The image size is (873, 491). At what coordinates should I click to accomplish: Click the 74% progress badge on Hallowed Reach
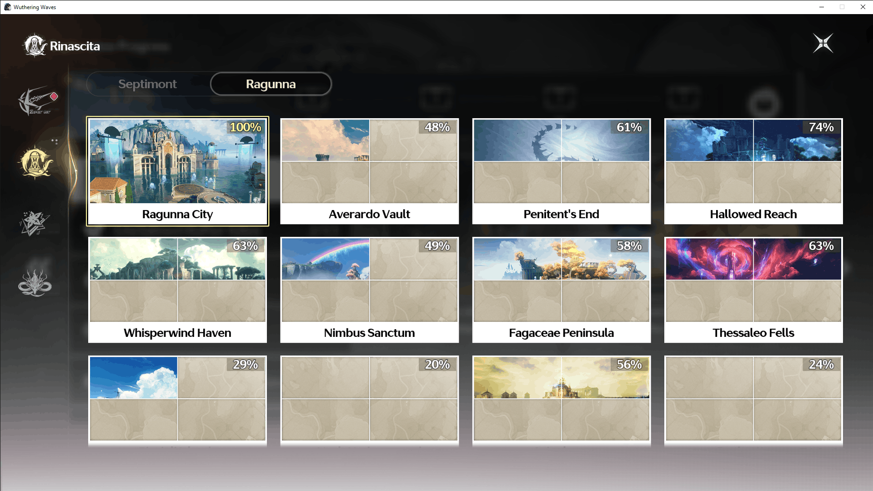pos(821,127)
